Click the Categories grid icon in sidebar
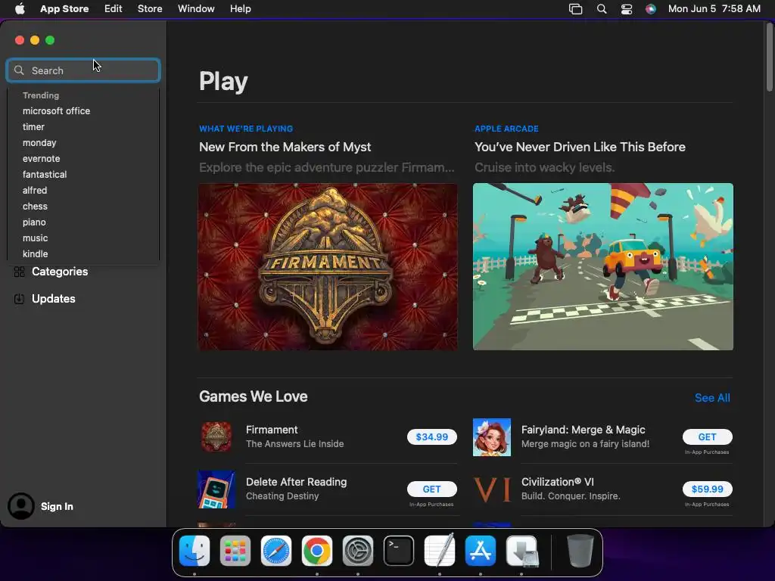 coord(19,272)
